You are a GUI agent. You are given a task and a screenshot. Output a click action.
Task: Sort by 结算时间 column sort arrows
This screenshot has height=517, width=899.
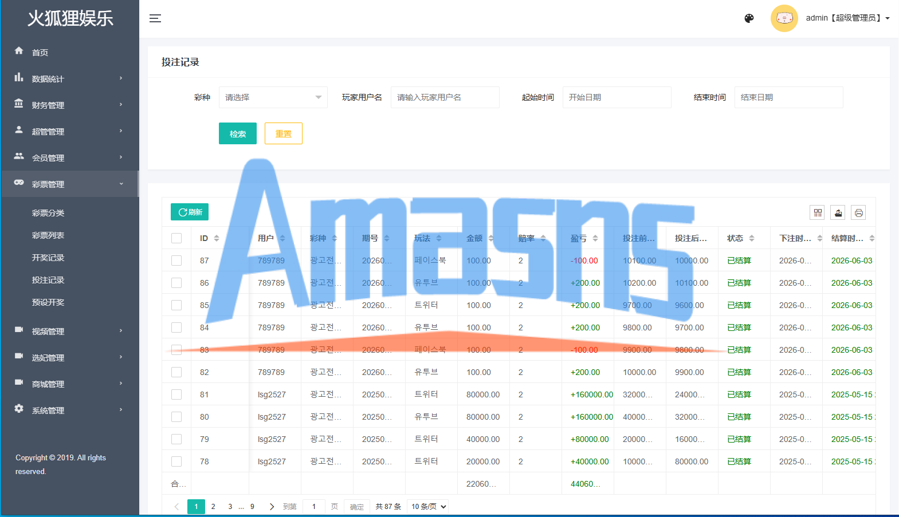pos(872,238)
